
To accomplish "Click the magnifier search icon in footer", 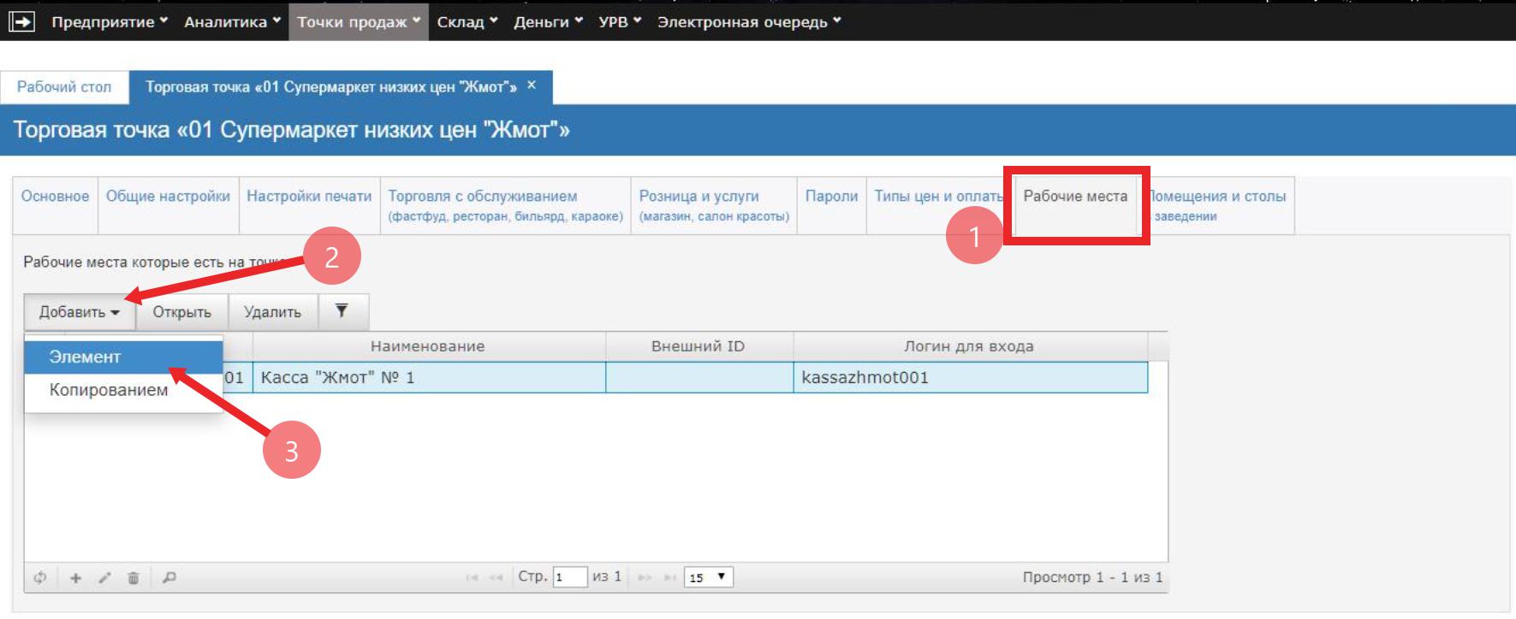I will point(169,578).
